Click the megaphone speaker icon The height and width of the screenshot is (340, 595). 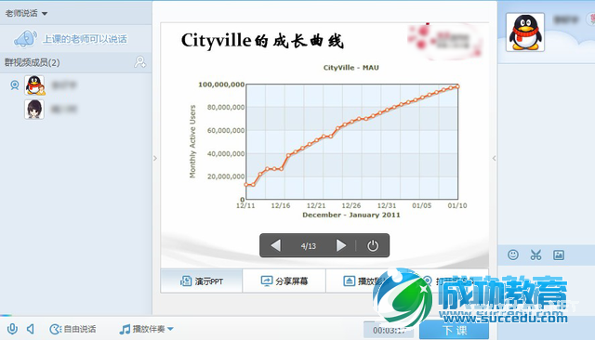coord(25,39)
